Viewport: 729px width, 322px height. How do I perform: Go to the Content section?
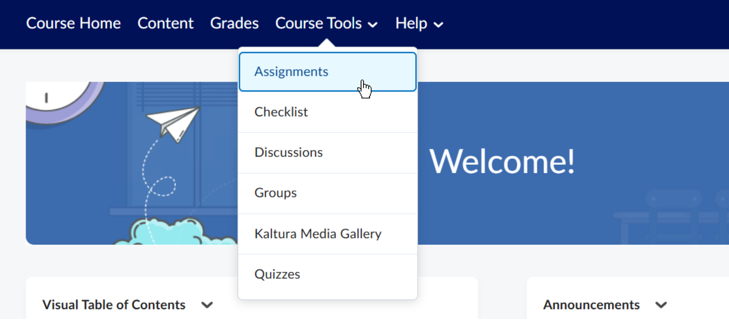tap(165, 24)
